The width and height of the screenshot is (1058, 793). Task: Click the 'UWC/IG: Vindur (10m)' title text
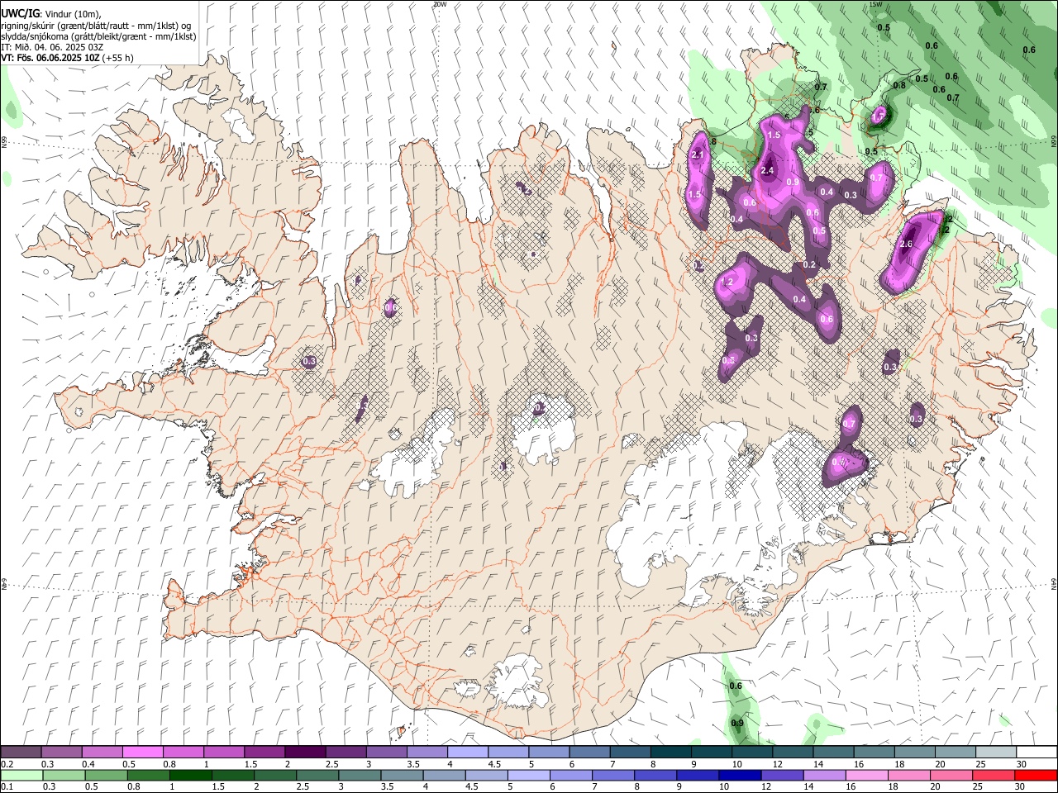tap(50, 14)
